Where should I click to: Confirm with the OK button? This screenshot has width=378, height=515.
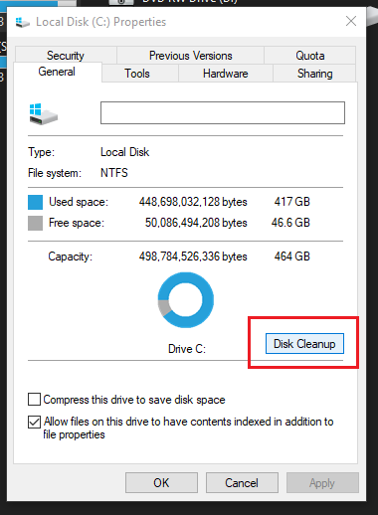point(161,483)
